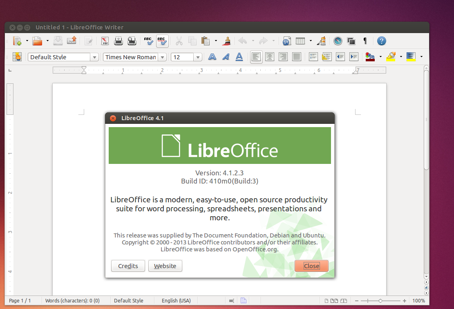Click the Paste clipboard icon

(206, 41)
